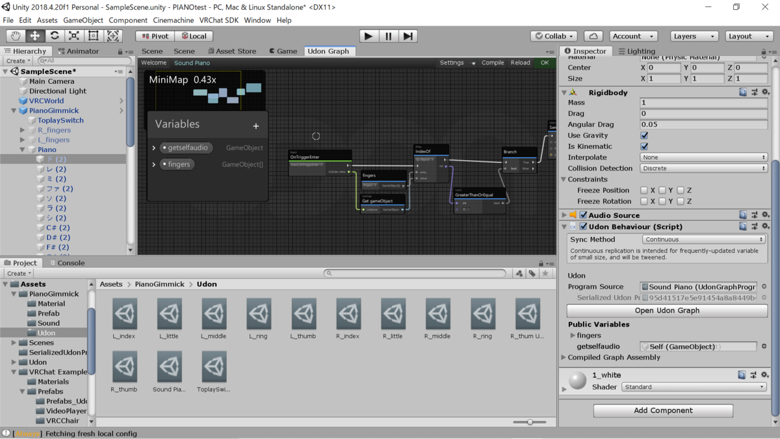Open Rigidbody component help icon

click(743, 92)
